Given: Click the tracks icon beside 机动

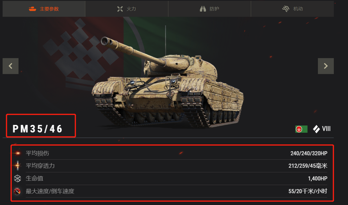Looking at the screenshot, I should point(286,9).
